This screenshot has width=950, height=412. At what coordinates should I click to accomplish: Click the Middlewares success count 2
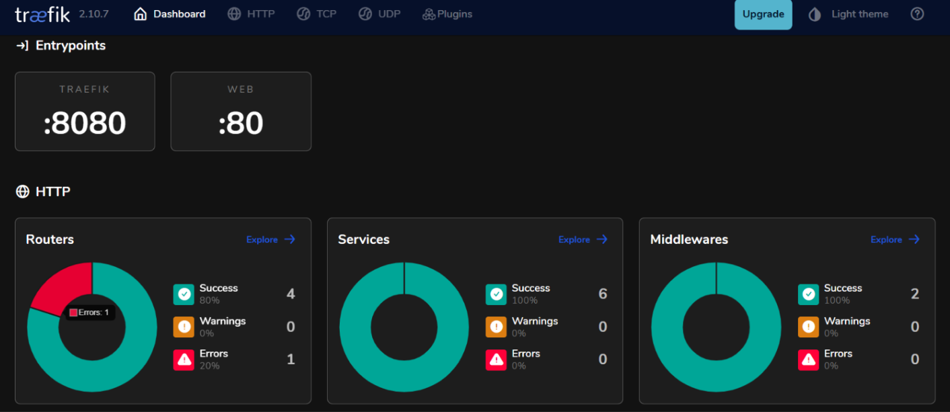coord(915,294)
